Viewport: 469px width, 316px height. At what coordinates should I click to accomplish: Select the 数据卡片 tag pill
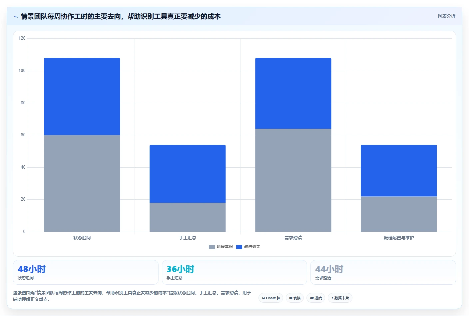coord(340,298)
